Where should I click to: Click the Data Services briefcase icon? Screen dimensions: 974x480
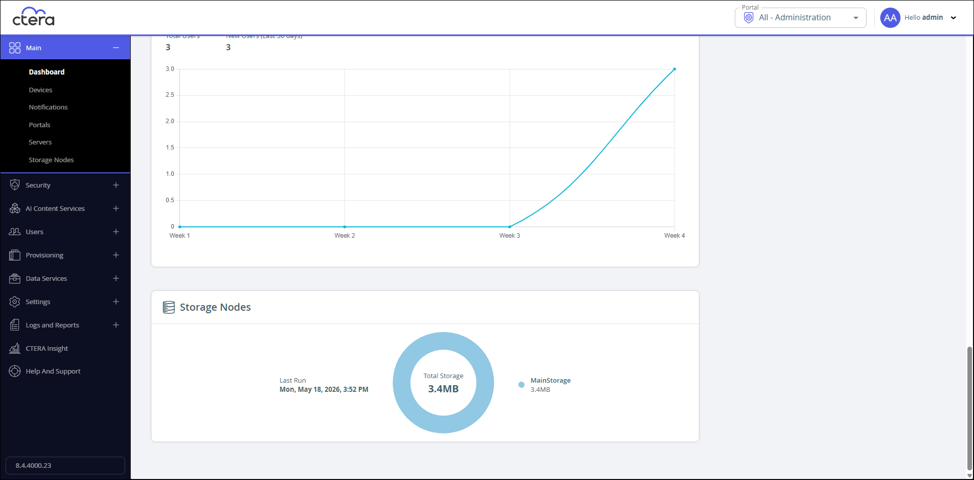pos(15,278)
